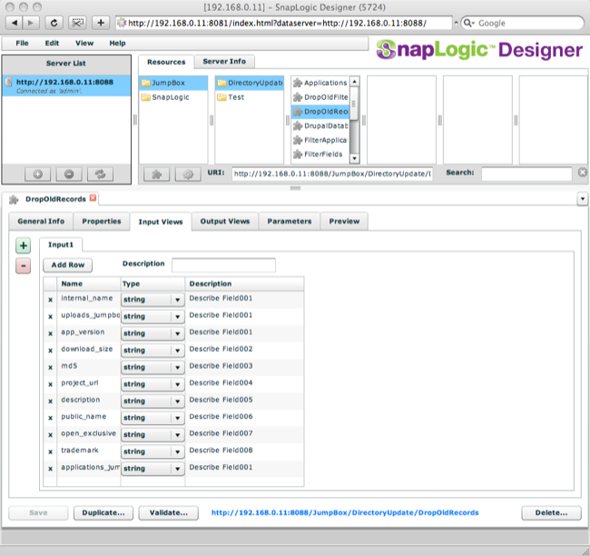Click the Validate... button

pos(169,512)
